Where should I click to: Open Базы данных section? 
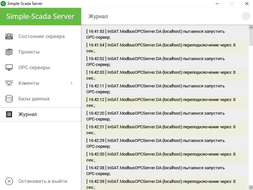point(40,99)
